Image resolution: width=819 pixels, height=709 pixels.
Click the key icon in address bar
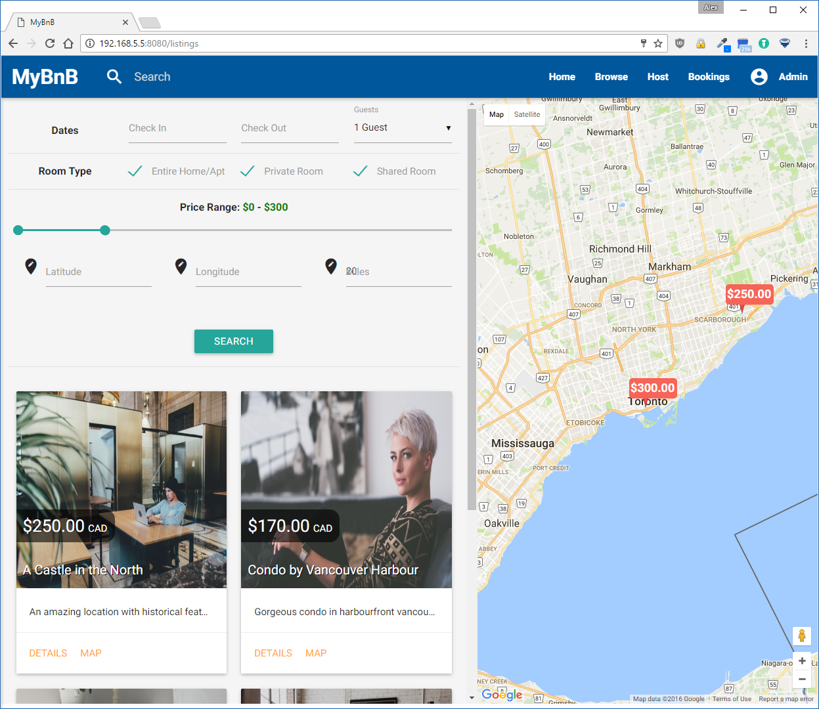tap(644, 43)
